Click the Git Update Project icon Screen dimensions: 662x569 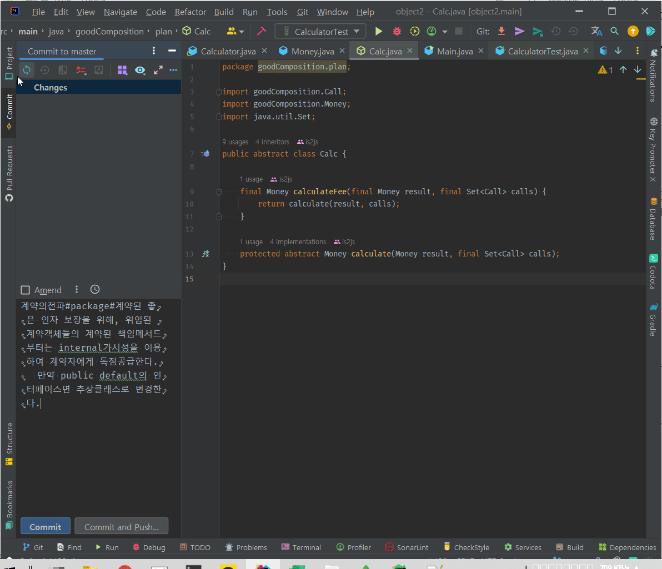501,32
